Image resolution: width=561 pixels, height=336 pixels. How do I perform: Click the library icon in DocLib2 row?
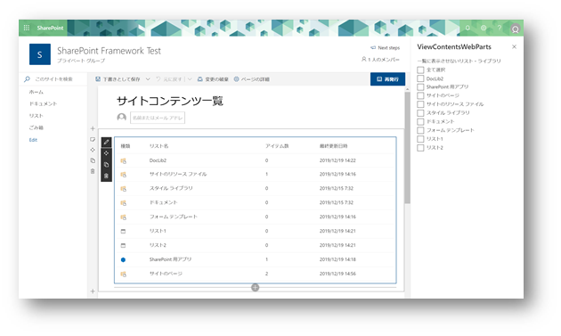(x=124, y=160)
